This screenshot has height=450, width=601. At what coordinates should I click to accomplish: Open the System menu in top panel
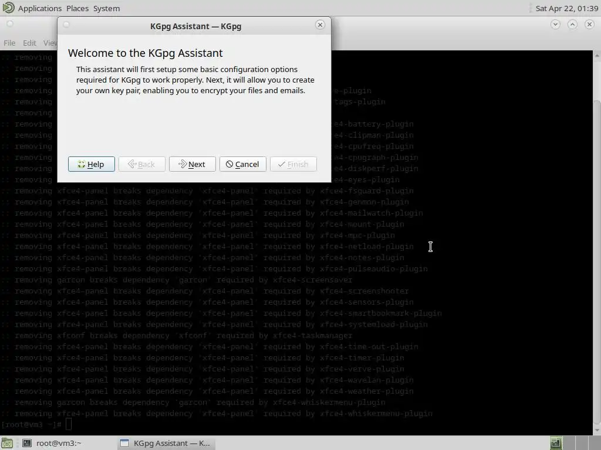[x=107, y=8]
